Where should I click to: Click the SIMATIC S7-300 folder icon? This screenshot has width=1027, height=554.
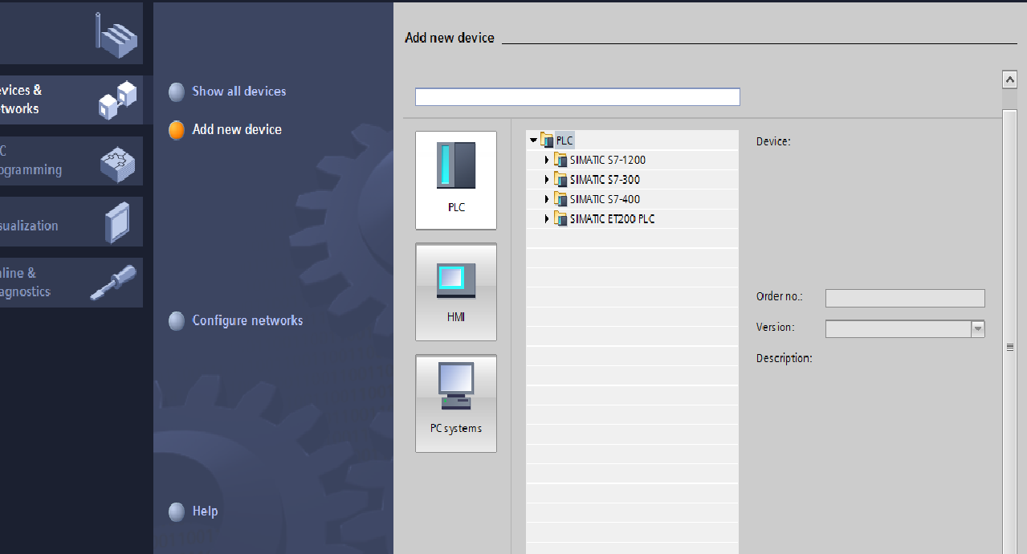pyautogui.click(x=560, y=180)
